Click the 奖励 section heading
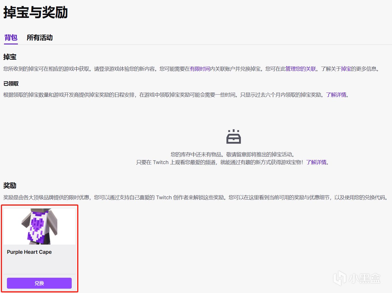 click(10, 185)
